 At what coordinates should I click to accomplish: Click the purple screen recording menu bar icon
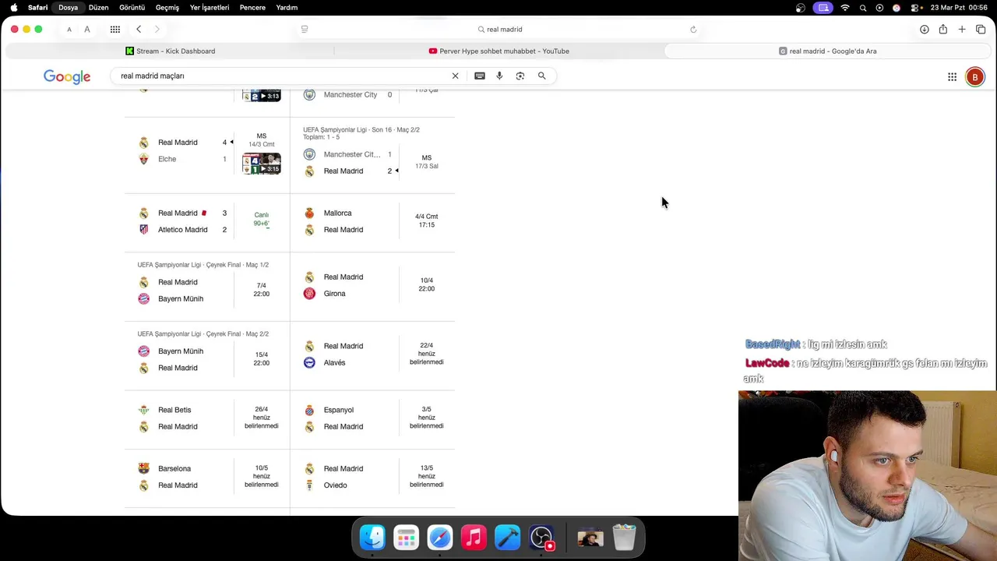click(x=823, y=8)
